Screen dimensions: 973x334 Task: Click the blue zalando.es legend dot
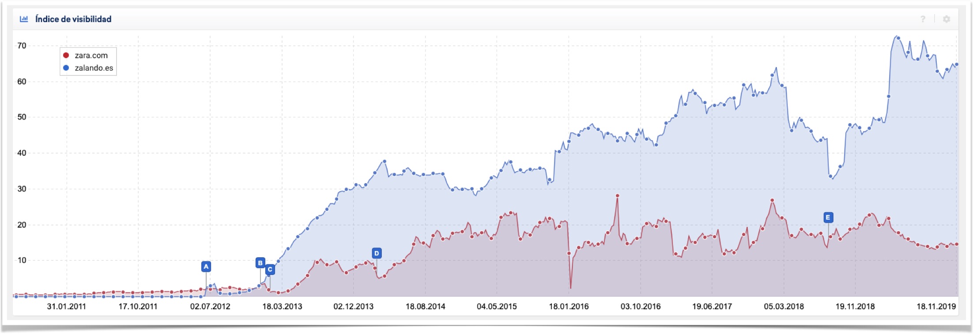click(x=66, y=68)
